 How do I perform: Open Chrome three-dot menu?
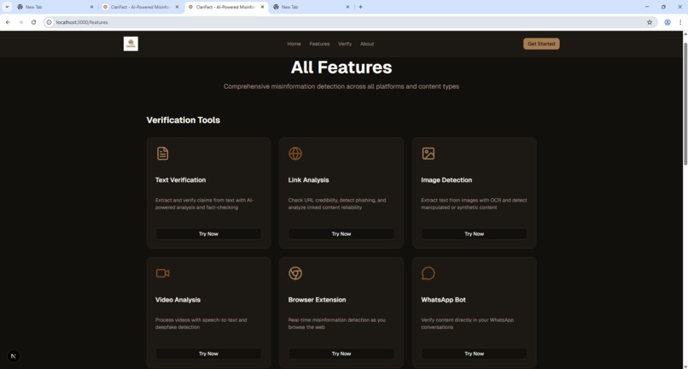[x=680, y=22]
